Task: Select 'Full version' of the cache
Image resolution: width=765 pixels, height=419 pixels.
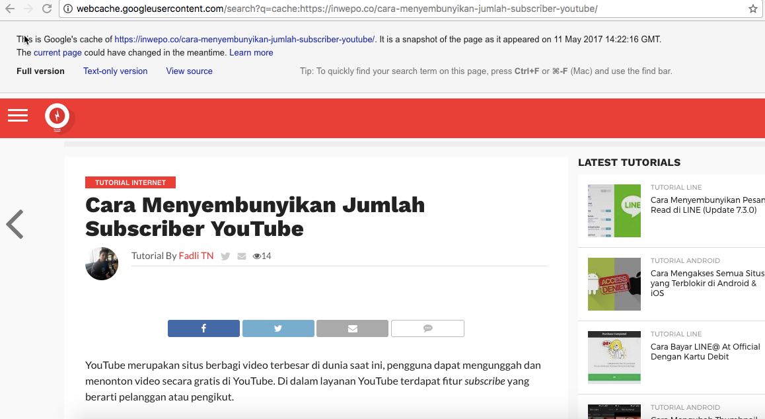Action: click(40, 71)
